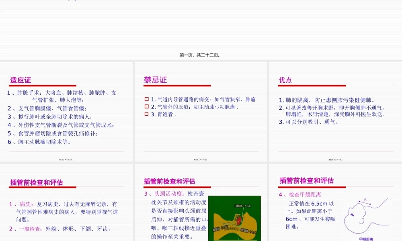Tick the checkbox before "1.气道内导管通路的病变"
Viewport: 402px width, 241px height.
coord(146,100)
